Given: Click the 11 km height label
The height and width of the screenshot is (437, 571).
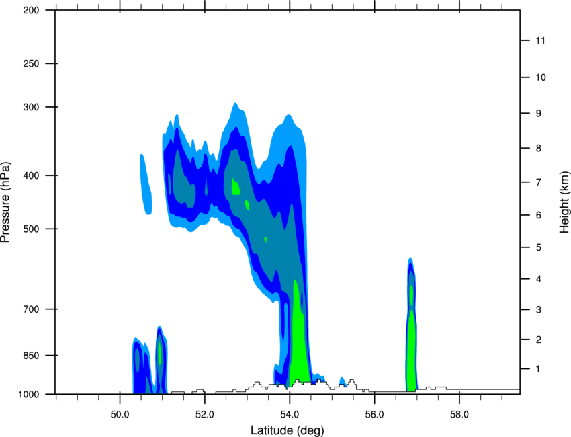Looking at the screenshot, I should pos(540,40).
